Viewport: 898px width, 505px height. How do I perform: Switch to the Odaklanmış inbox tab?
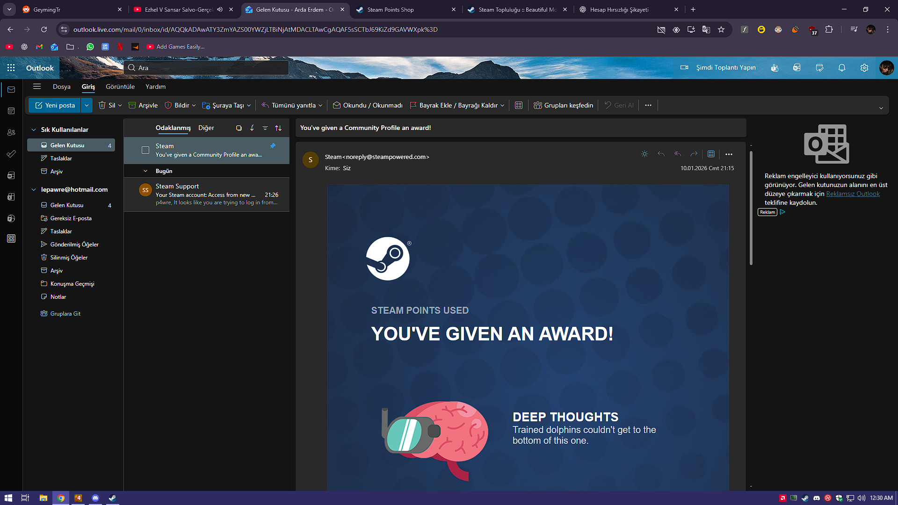[x=173, y=128]
